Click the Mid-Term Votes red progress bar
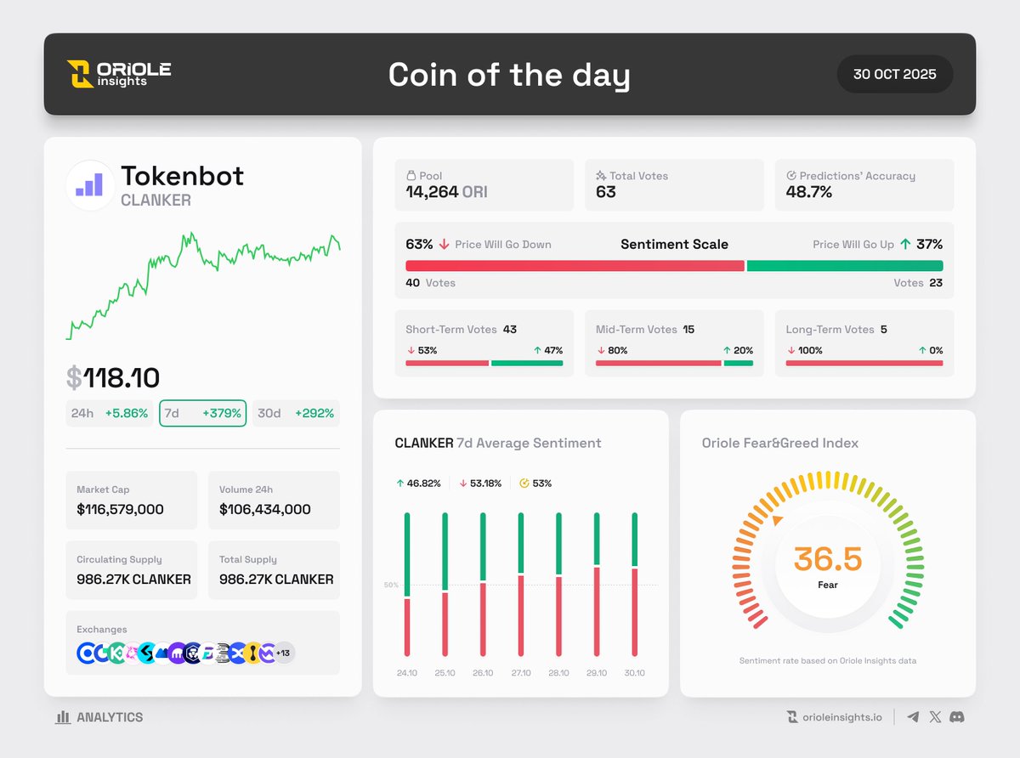The width and height of the screenshot is (1020, 758). tap(659, 363)
